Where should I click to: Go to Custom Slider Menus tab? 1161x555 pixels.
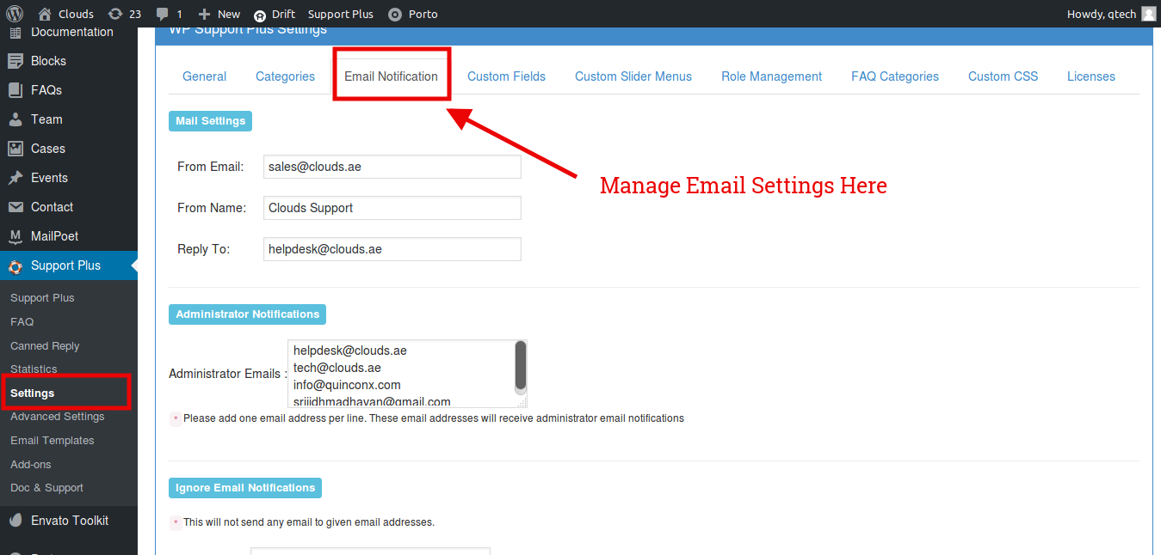(x=633, y=76)
